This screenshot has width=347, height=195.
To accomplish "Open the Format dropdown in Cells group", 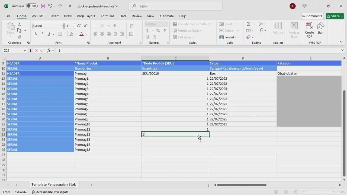I will click(228, 37).
